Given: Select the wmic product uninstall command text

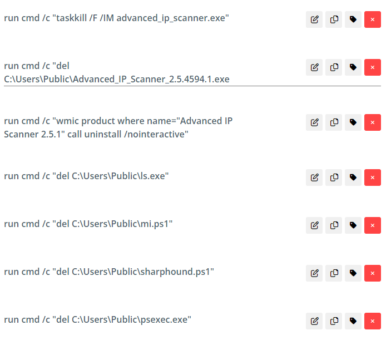Looking at the screenshot, I should pyautogui.click(x=118, y=127).
